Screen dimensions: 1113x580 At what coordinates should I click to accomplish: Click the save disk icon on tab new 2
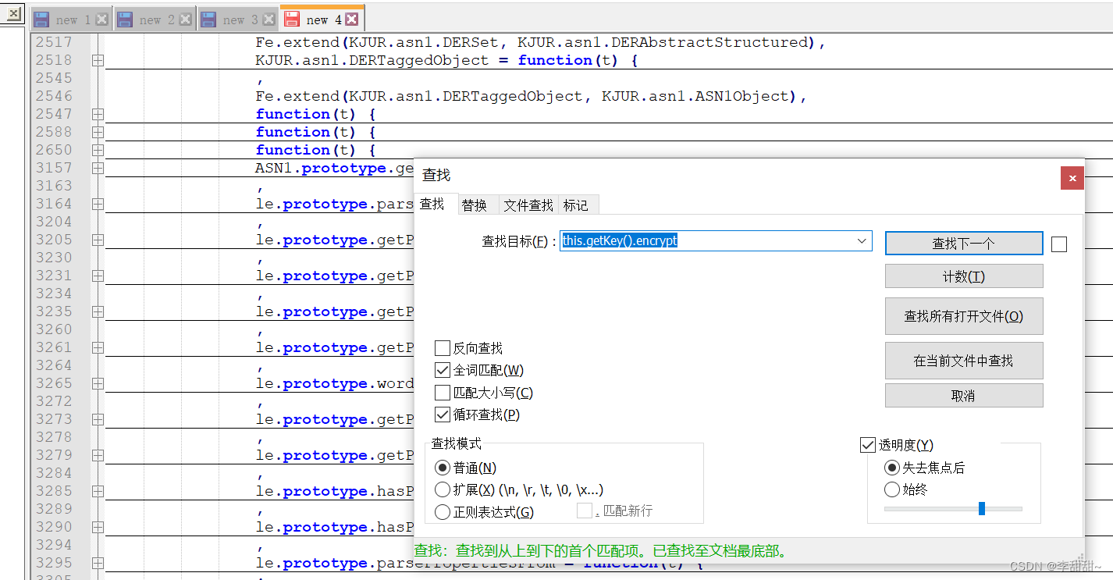[125, 20]
